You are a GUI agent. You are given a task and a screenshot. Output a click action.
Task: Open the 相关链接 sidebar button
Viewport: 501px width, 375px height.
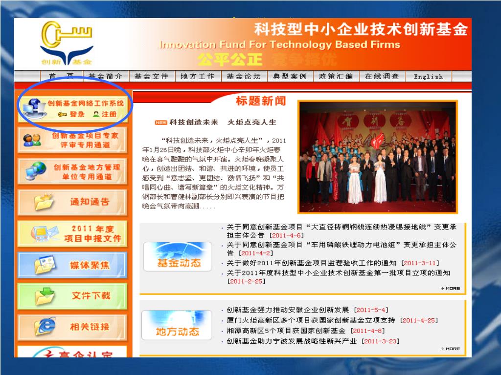click(x=72, y=327)
